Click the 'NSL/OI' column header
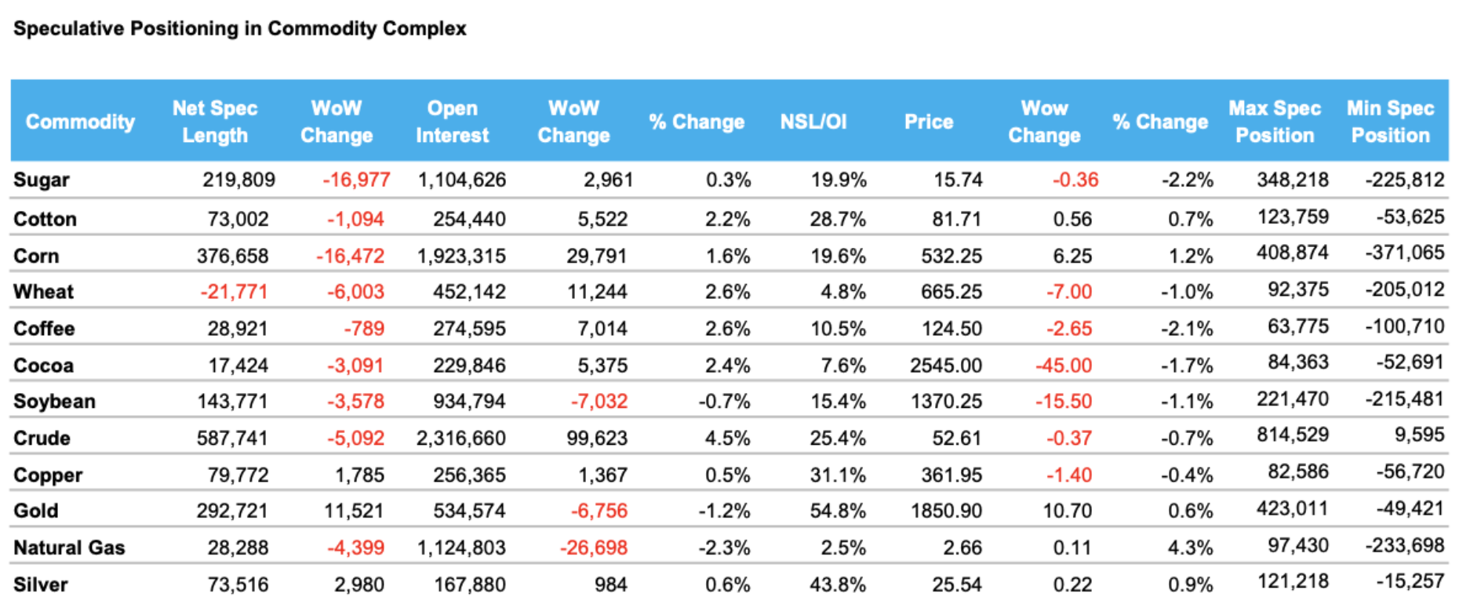Screen dimensions: 1470x604 (813, 122)
